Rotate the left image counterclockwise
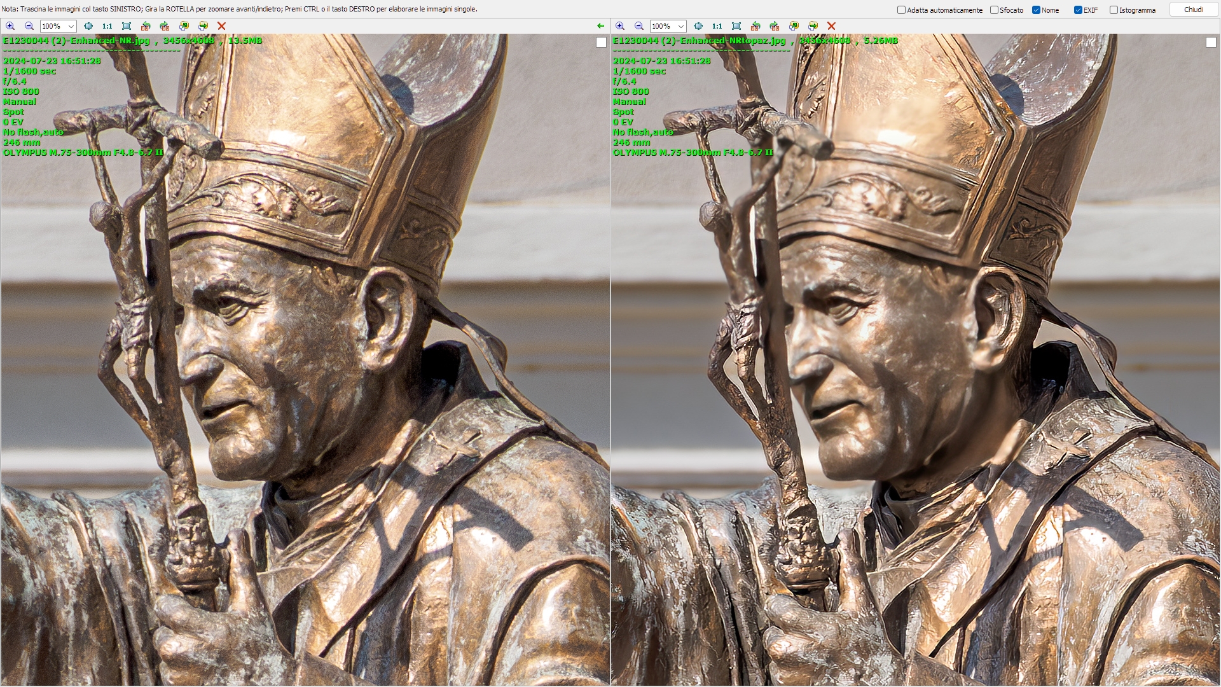The width and height of the screenshot is (1221, 687). (146, 26)
